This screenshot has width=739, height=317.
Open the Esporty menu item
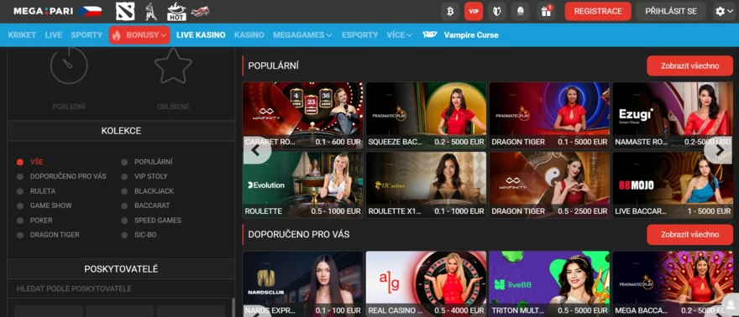pos(359,35)
